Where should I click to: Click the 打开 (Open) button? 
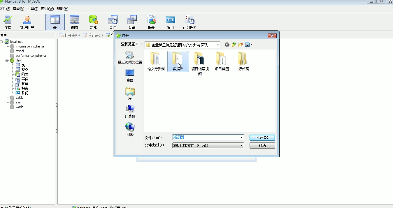click(x=262, y=137)
